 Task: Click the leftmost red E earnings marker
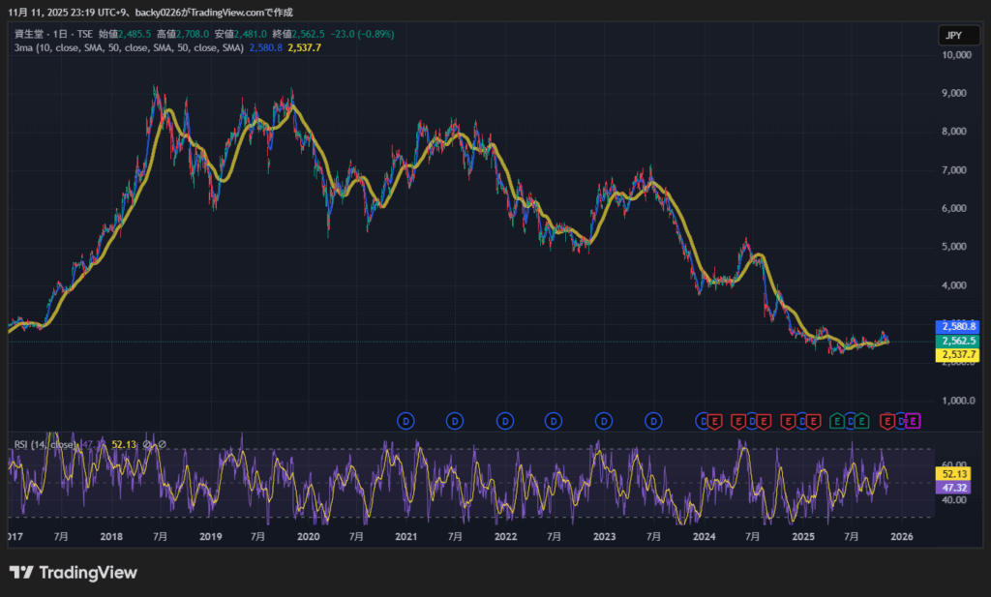(715, 421)
